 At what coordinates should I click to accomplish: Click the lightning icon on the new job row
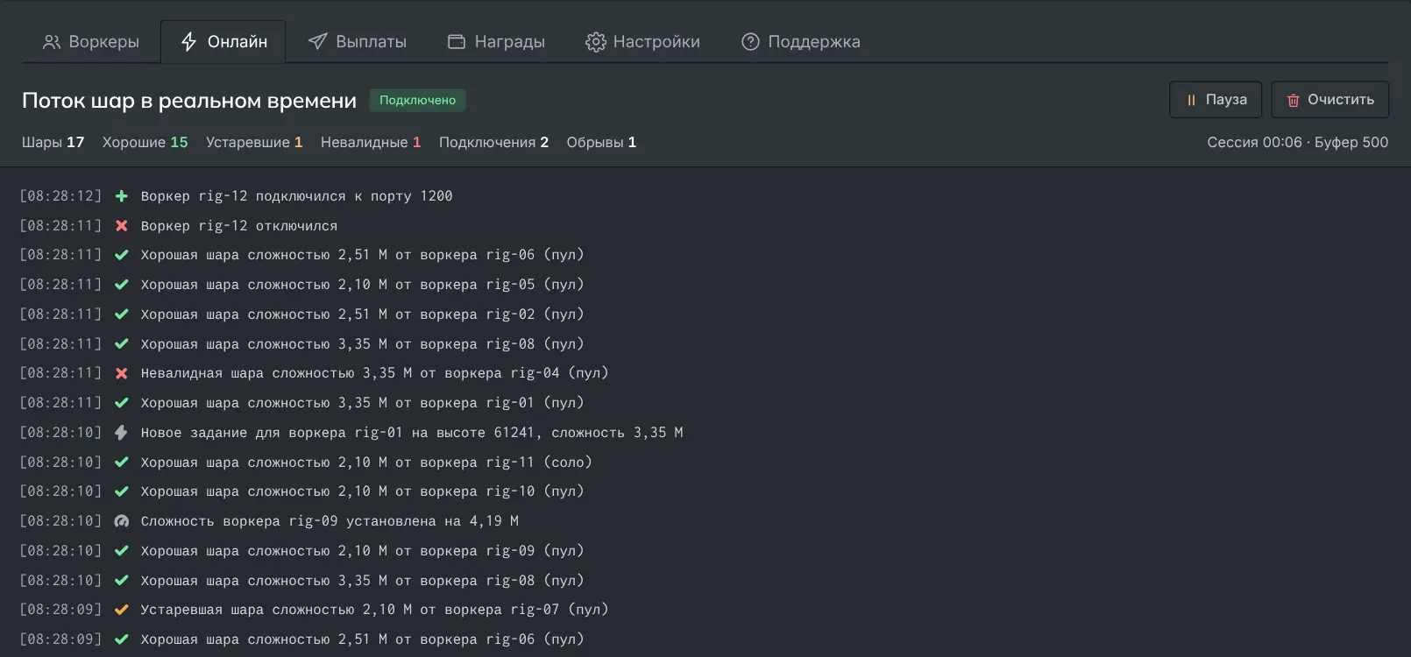point(122,433)
